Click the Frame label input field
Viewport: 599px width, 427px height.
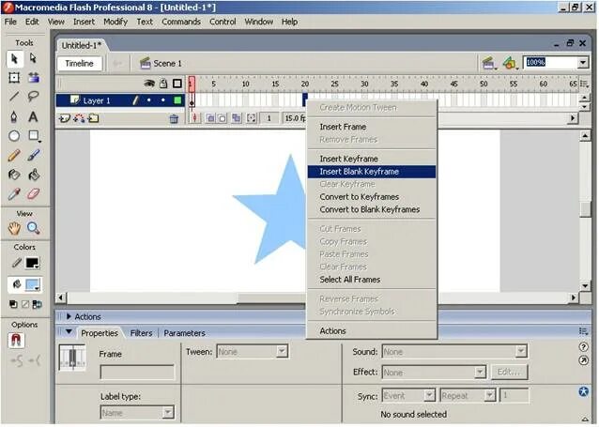[137, 372]
